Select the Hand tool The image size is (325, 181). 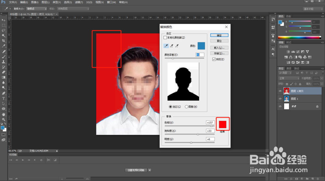click(x=4, y=114)
